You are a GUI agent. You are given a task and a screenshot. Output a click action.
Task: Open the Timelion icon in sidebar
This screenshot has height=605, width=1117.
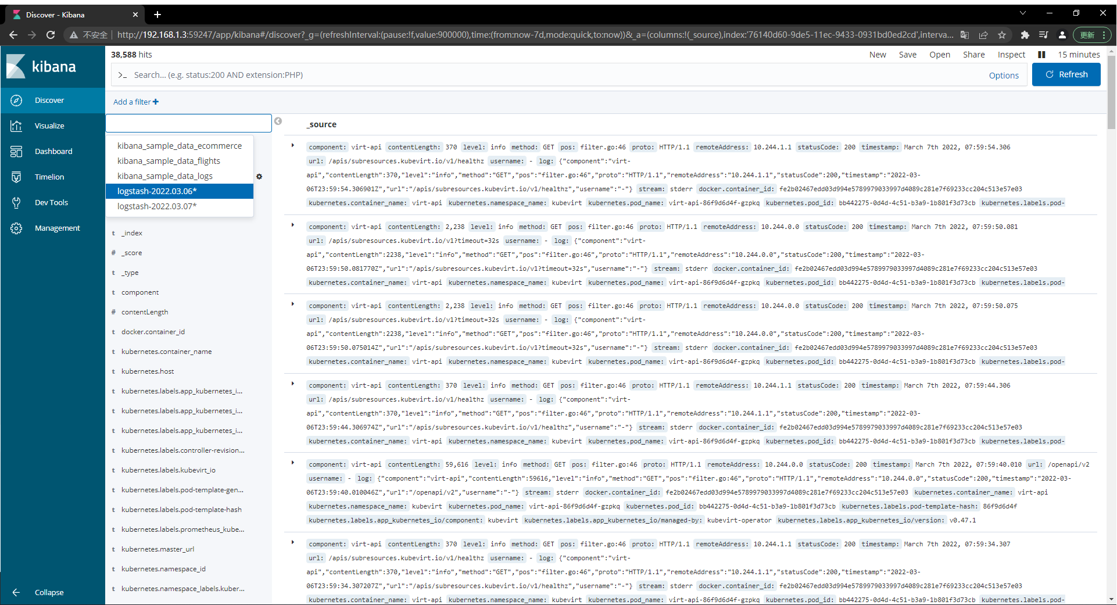(16, 177)
